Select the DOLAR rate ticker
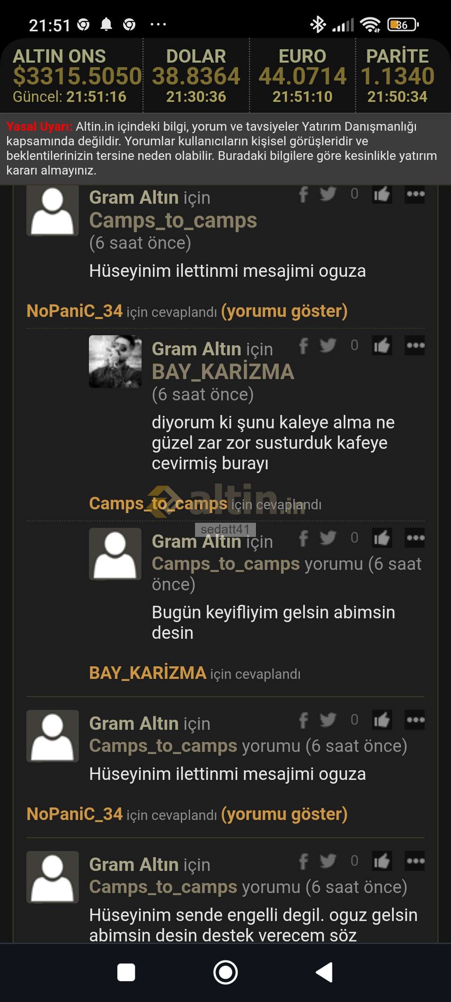 point(196,76)
